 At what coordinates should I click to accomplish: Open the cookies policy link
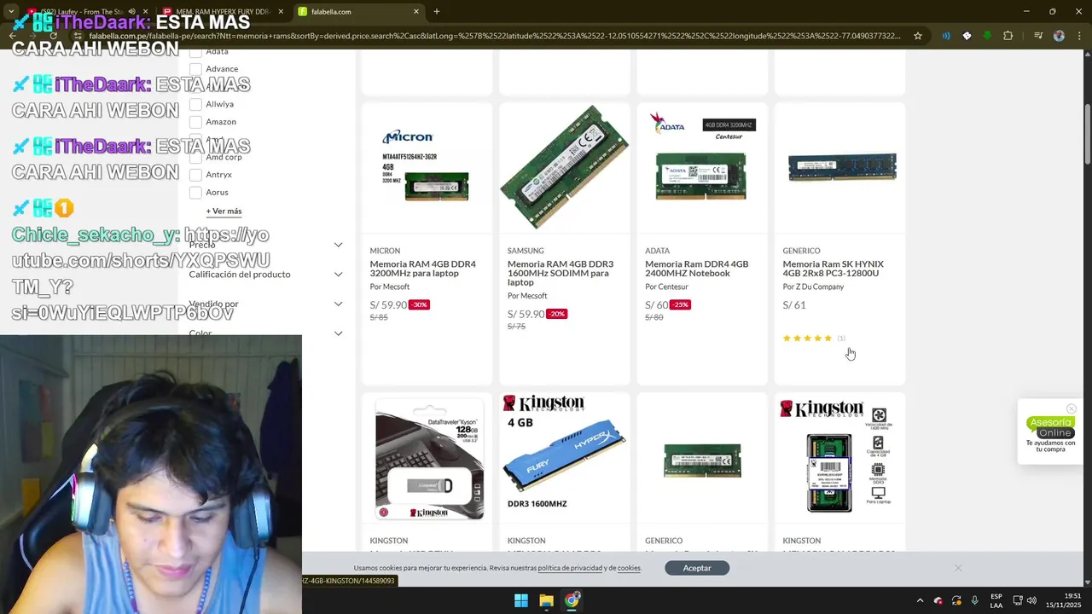[629, 568]
